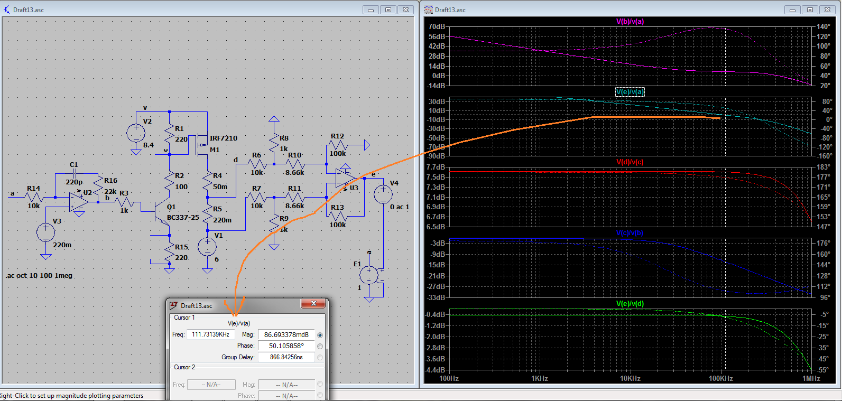Click Cursor 1 Mag field 86.693378mdB
The height and width of the screenshot is (401, 842).
coord(286,334)
